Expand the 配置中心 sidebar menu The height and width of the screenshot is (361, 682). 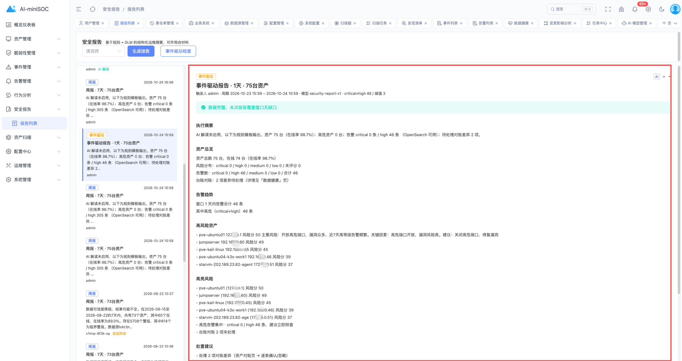click(x=34, y=151)
